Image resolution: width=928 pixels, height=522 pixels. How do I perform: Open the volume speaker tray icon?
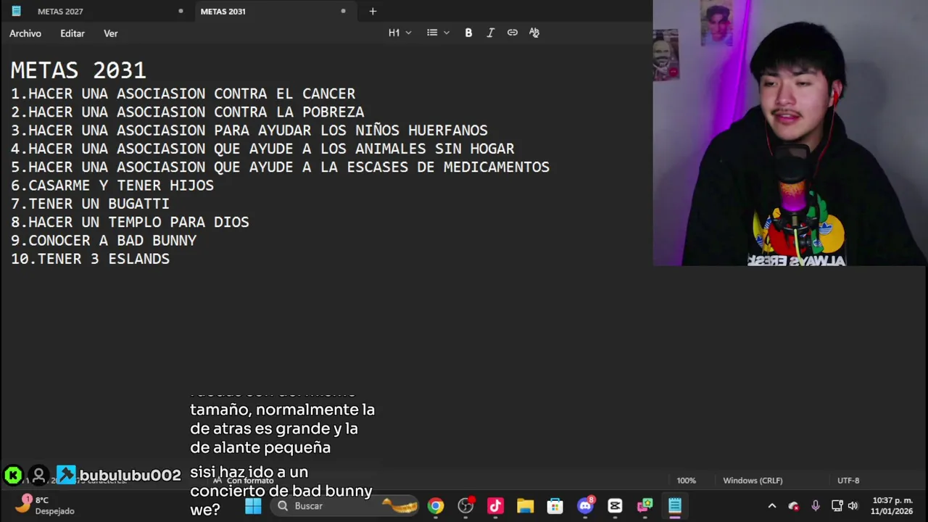tap(853, 506)
